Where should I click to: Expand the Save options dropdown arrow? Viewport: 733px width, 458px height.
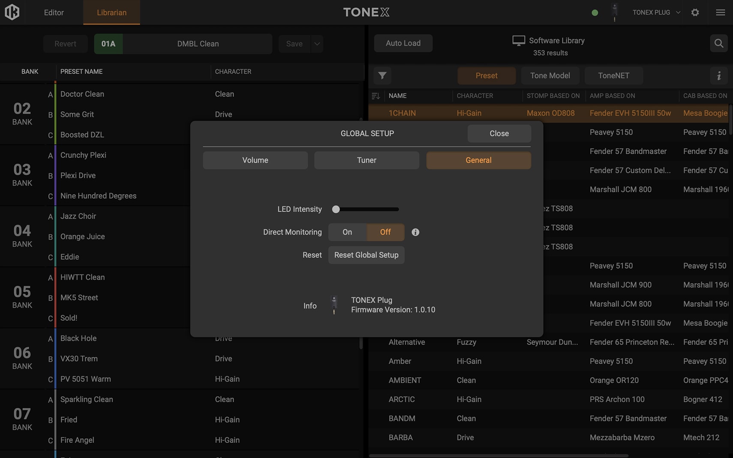coord(317,44)
